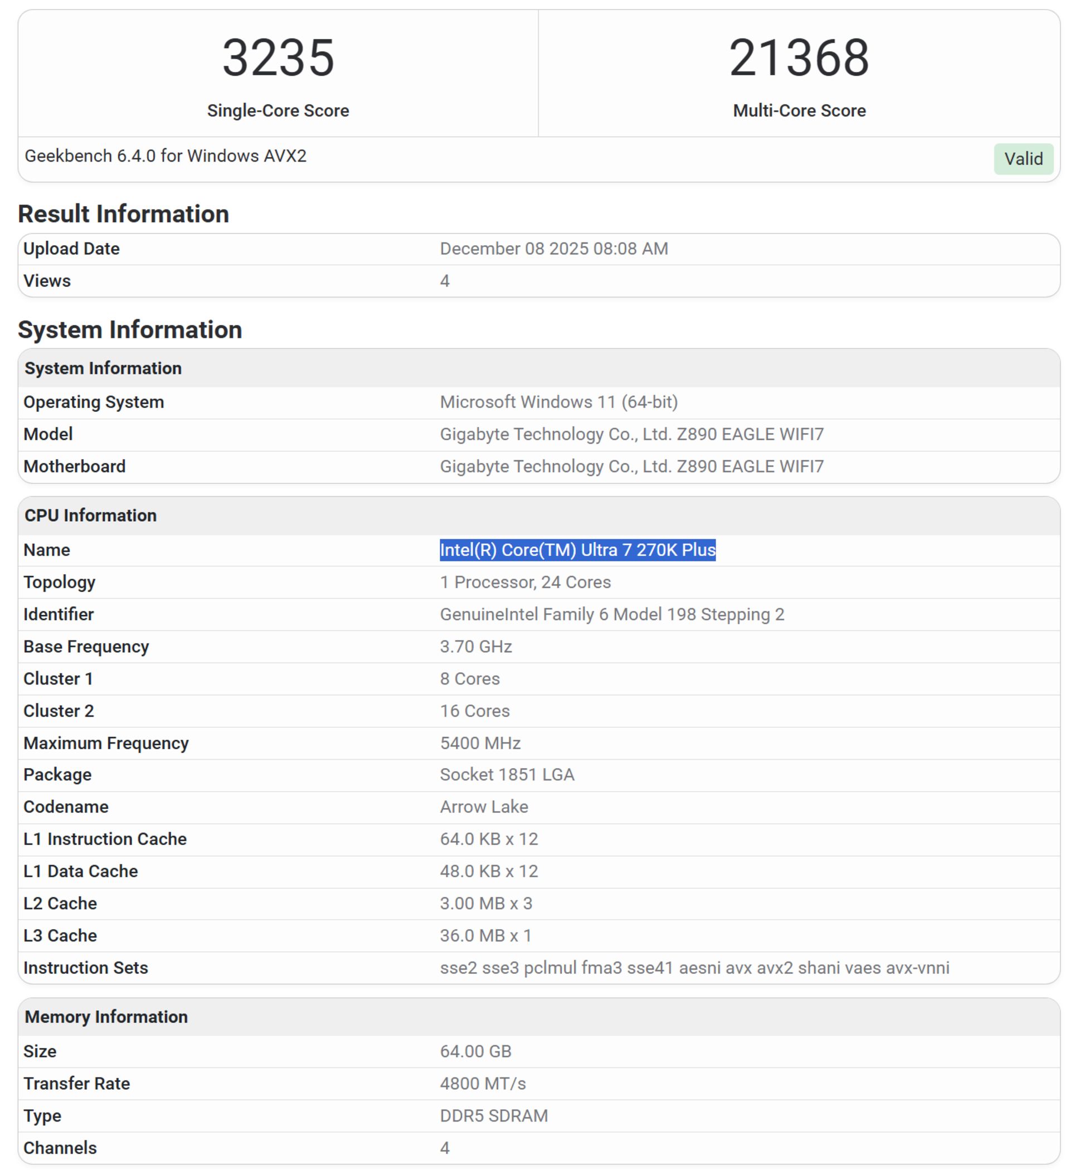Click the Views count value
Screen dimensions: 1070x1170
[x=444, y=280]
